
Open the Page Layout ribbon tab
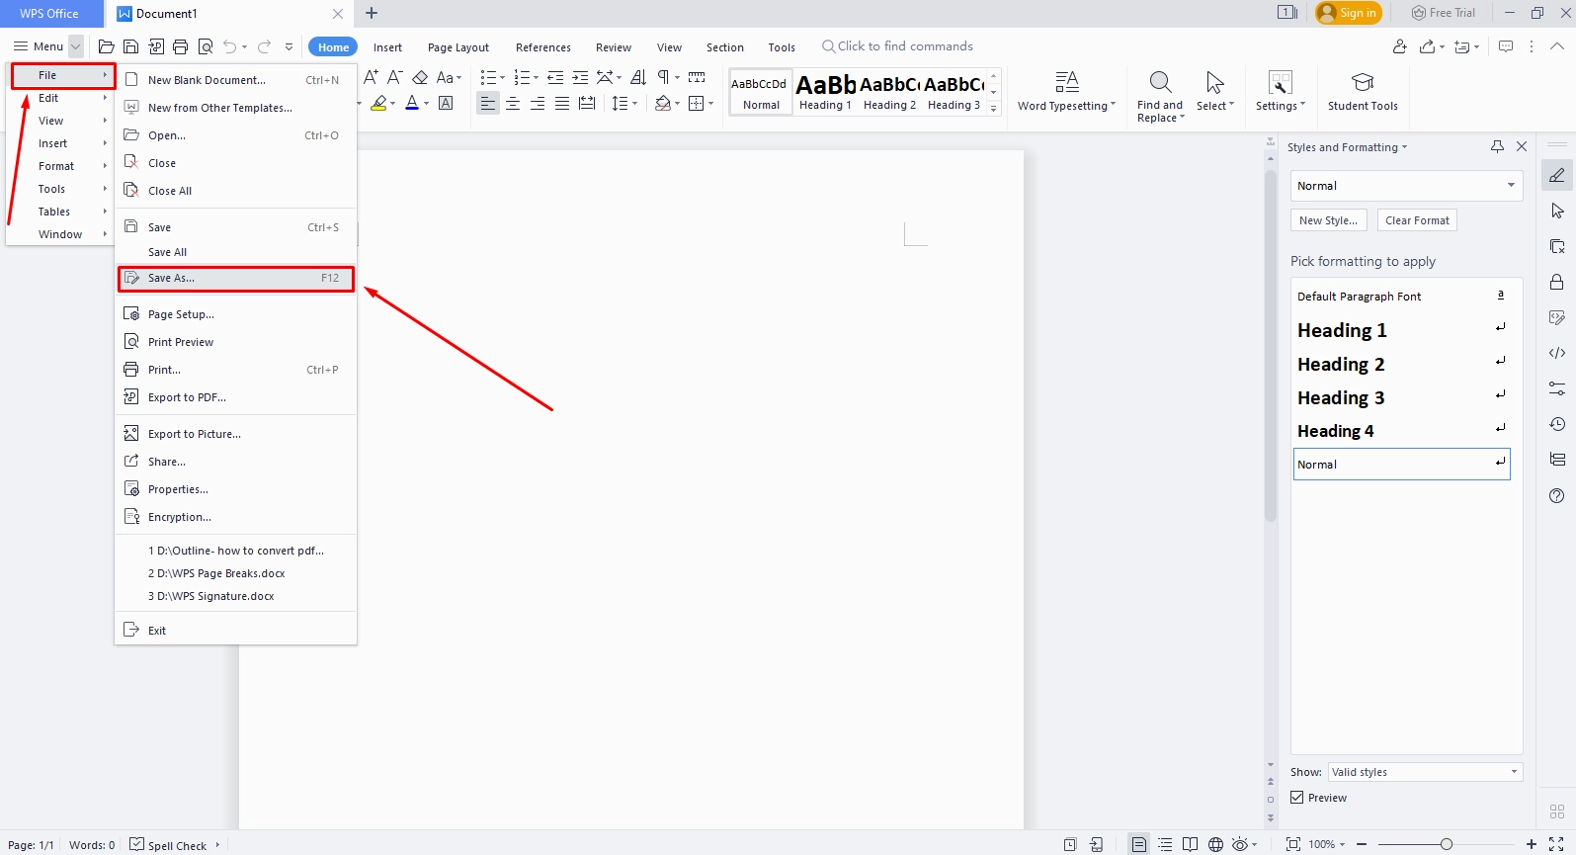click(x=458, y=47)
